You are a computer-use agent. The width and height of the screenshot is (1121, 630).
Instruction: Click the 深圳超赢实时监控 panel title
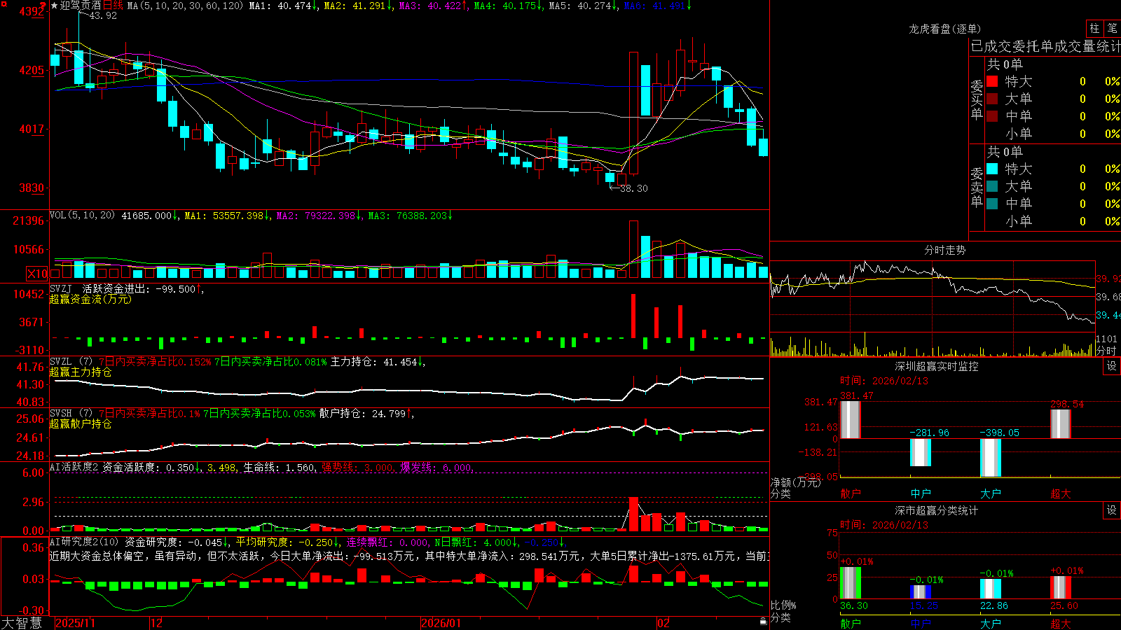tap(937, 366)
